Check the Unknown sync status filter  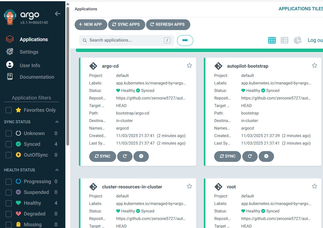click(9, 133)
